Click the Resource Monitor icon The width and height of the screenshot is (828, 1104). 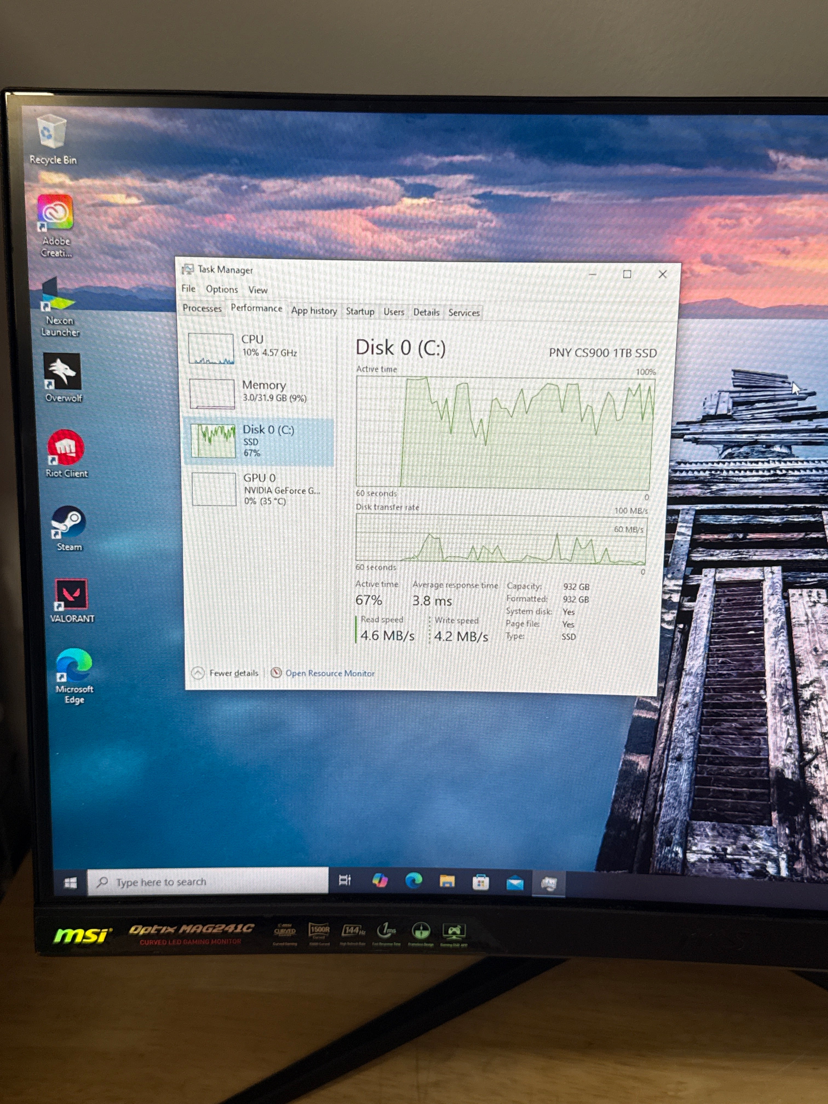click(276, 673)
